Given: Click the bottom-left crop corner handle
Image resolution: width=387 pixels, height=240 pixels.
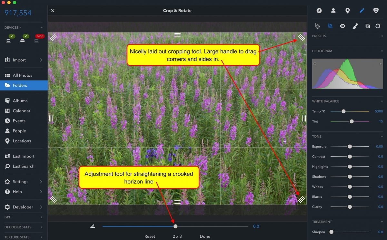Looking at the screenshot, I should pos(53,199).
